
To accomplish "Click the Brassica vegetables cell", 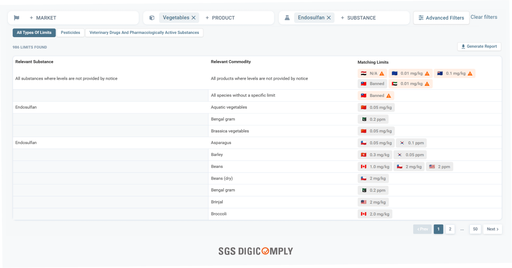I will (230, 131).
